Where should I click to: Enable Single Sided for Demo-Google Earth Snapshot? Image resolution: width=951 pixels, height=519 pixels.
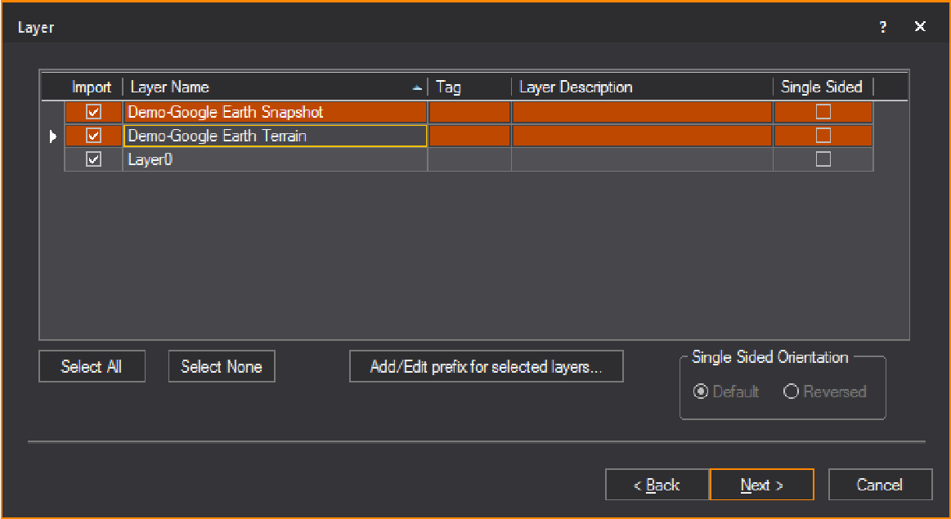(823, 112)
